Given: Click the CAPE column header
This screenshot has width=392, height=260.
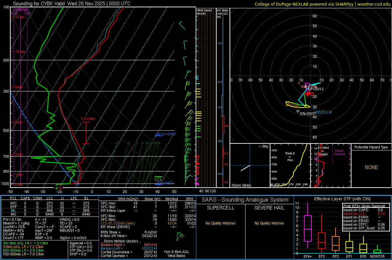Looking at the screenshot, I should [x=25, y=198].
